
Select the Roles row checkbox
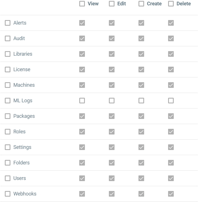[8, 132]
